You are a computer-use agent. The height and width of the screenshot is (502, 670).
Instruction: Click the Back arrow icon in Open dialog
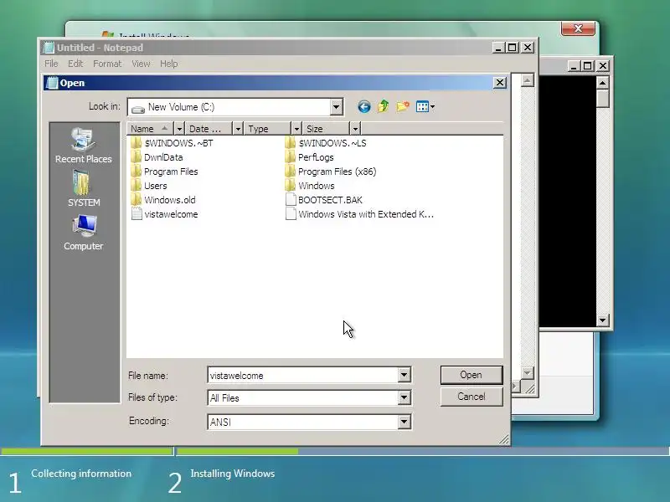pyautogui.click(x=364, y=107)
